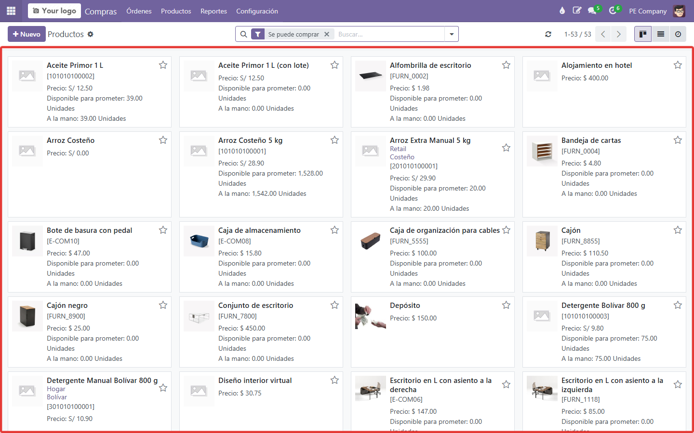
Task: Open the apps grid home menu
Action: [x=11, y=11]
